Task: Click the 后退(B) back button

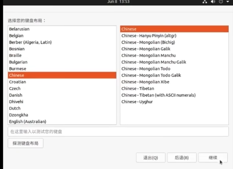Action: 182,158
